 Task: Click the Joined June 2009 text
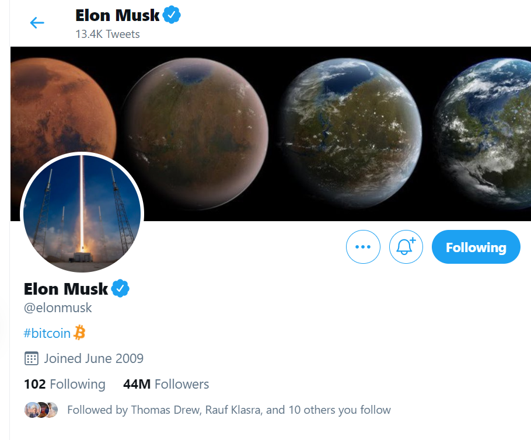click(93, 358)
